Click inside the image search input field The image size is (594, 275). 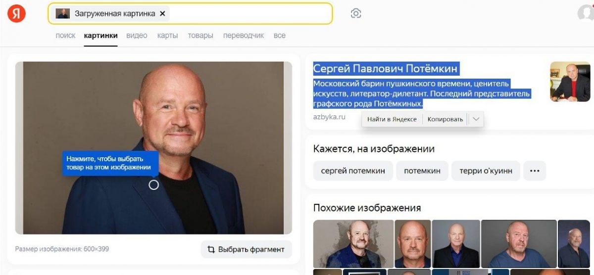coord(250,13)
